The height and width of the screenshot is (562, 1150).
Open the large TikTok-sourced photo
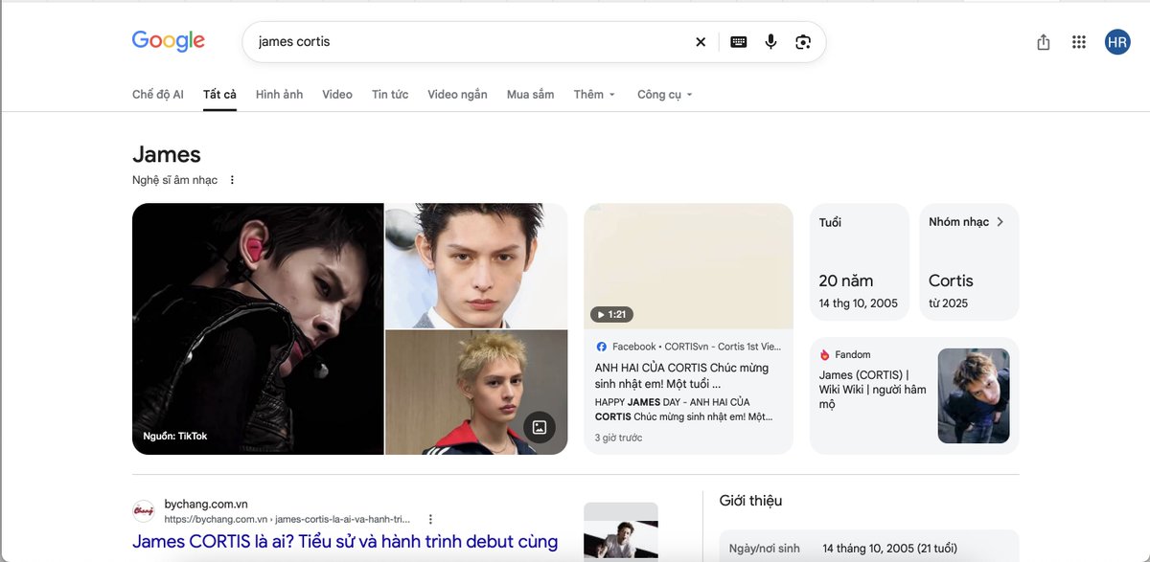[x=258, y=328]
